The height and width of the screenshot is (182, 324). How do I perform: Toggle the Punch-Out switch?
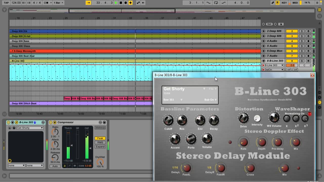tap(224, 3)
